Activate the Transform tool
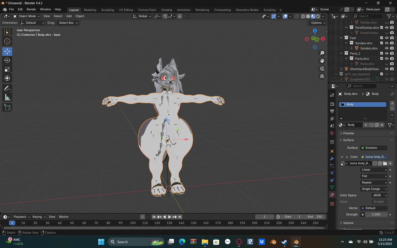Viewport: 397px width, 248px height. pyautogui.click(x=7, y=78)
